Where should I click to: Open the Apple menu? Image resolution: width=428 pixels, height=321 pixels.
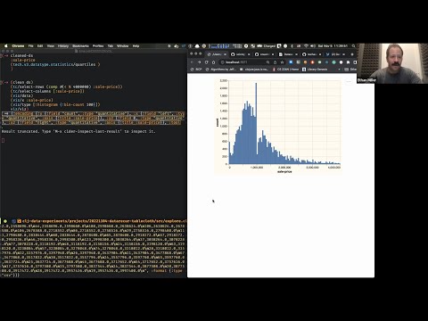click(5, 45)
